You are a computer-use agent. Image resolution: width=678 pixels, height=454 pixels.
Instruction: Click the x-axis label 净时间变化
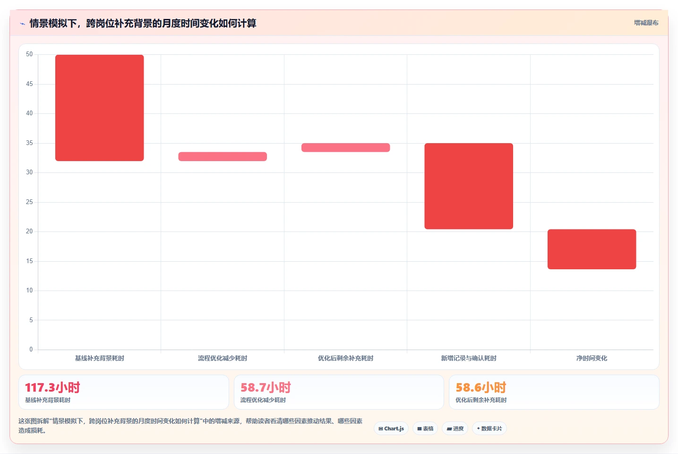(592, 359)
